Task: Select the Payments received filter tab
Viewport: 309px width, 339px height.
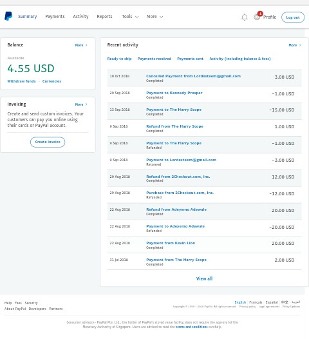Action: coord(154,59)
